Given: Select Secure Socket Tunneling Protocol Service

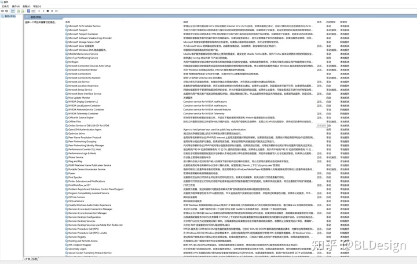Looking at the screenshot, I should (x=90, y=253).
